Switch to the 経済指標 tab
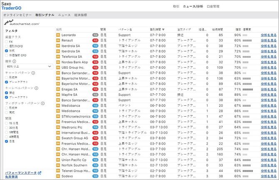This screenshot has width=279, height=180. point(81,15)
